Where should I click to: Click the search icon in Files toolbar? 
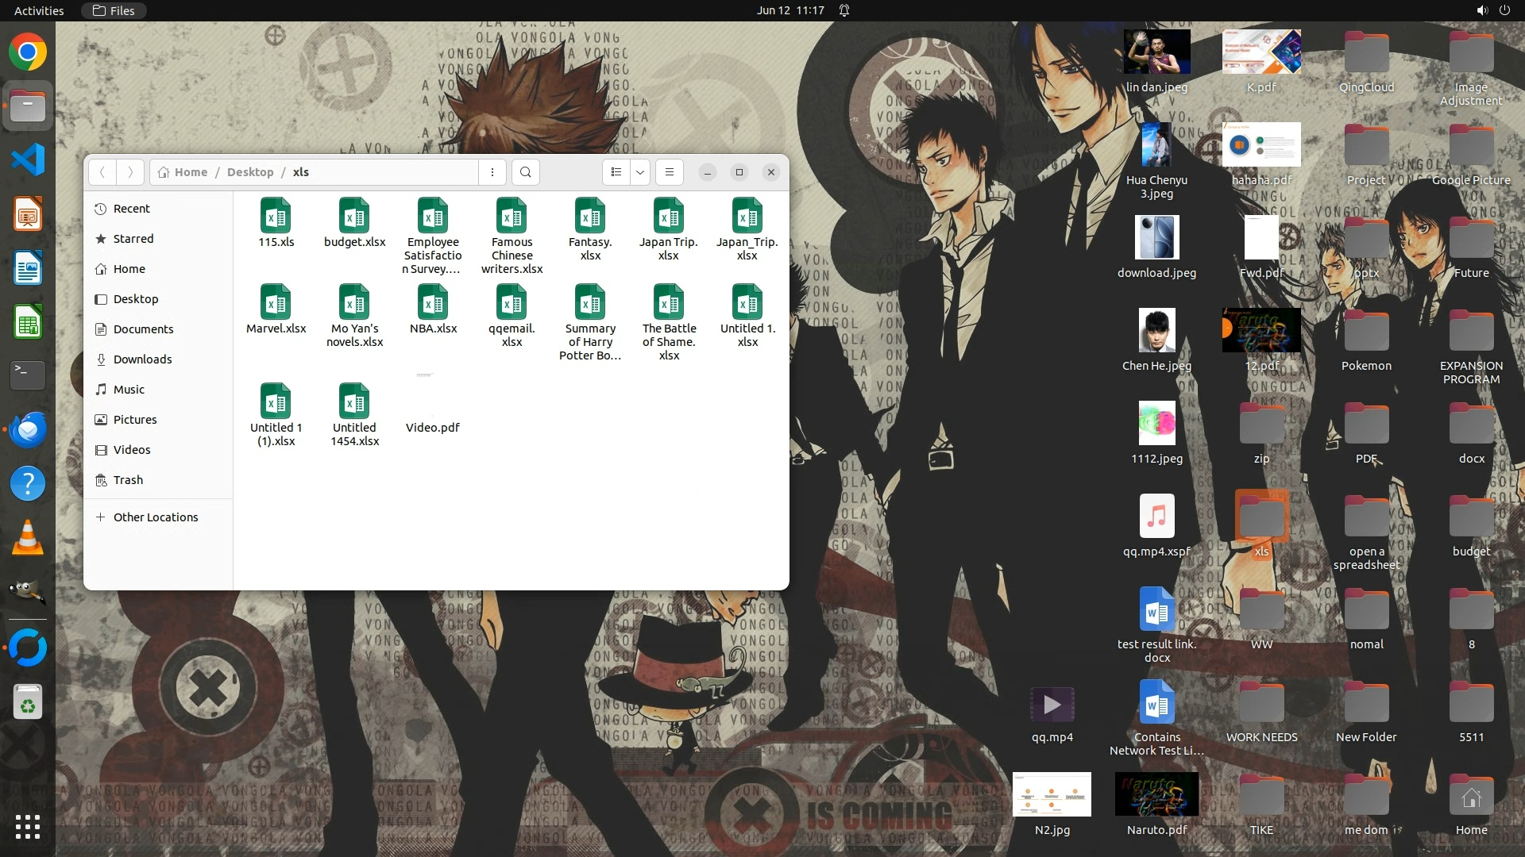[x=525, y=172]
